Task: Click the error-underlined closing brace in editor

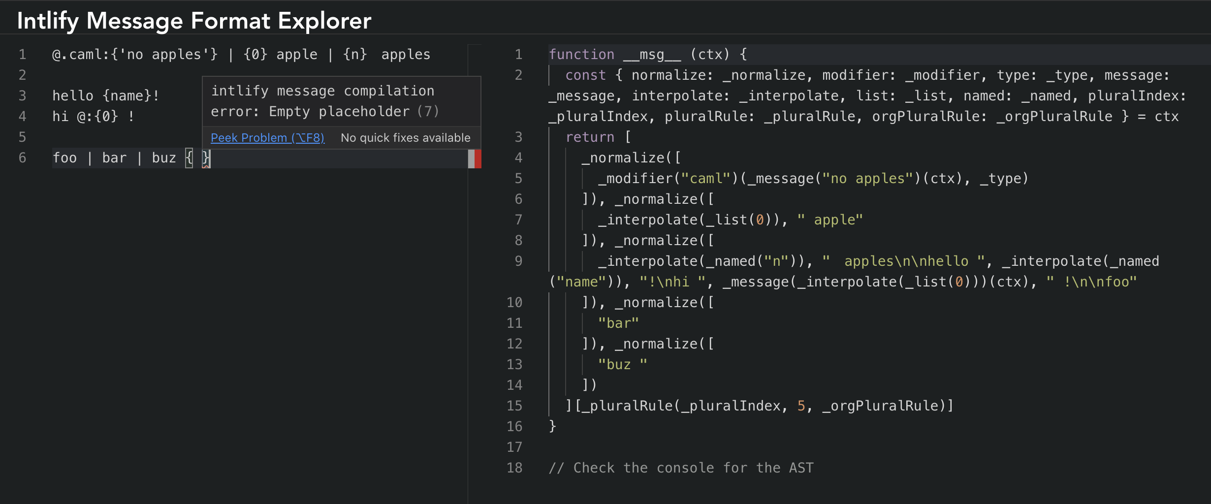Action: pyautogui.click(x=206, y=158)
